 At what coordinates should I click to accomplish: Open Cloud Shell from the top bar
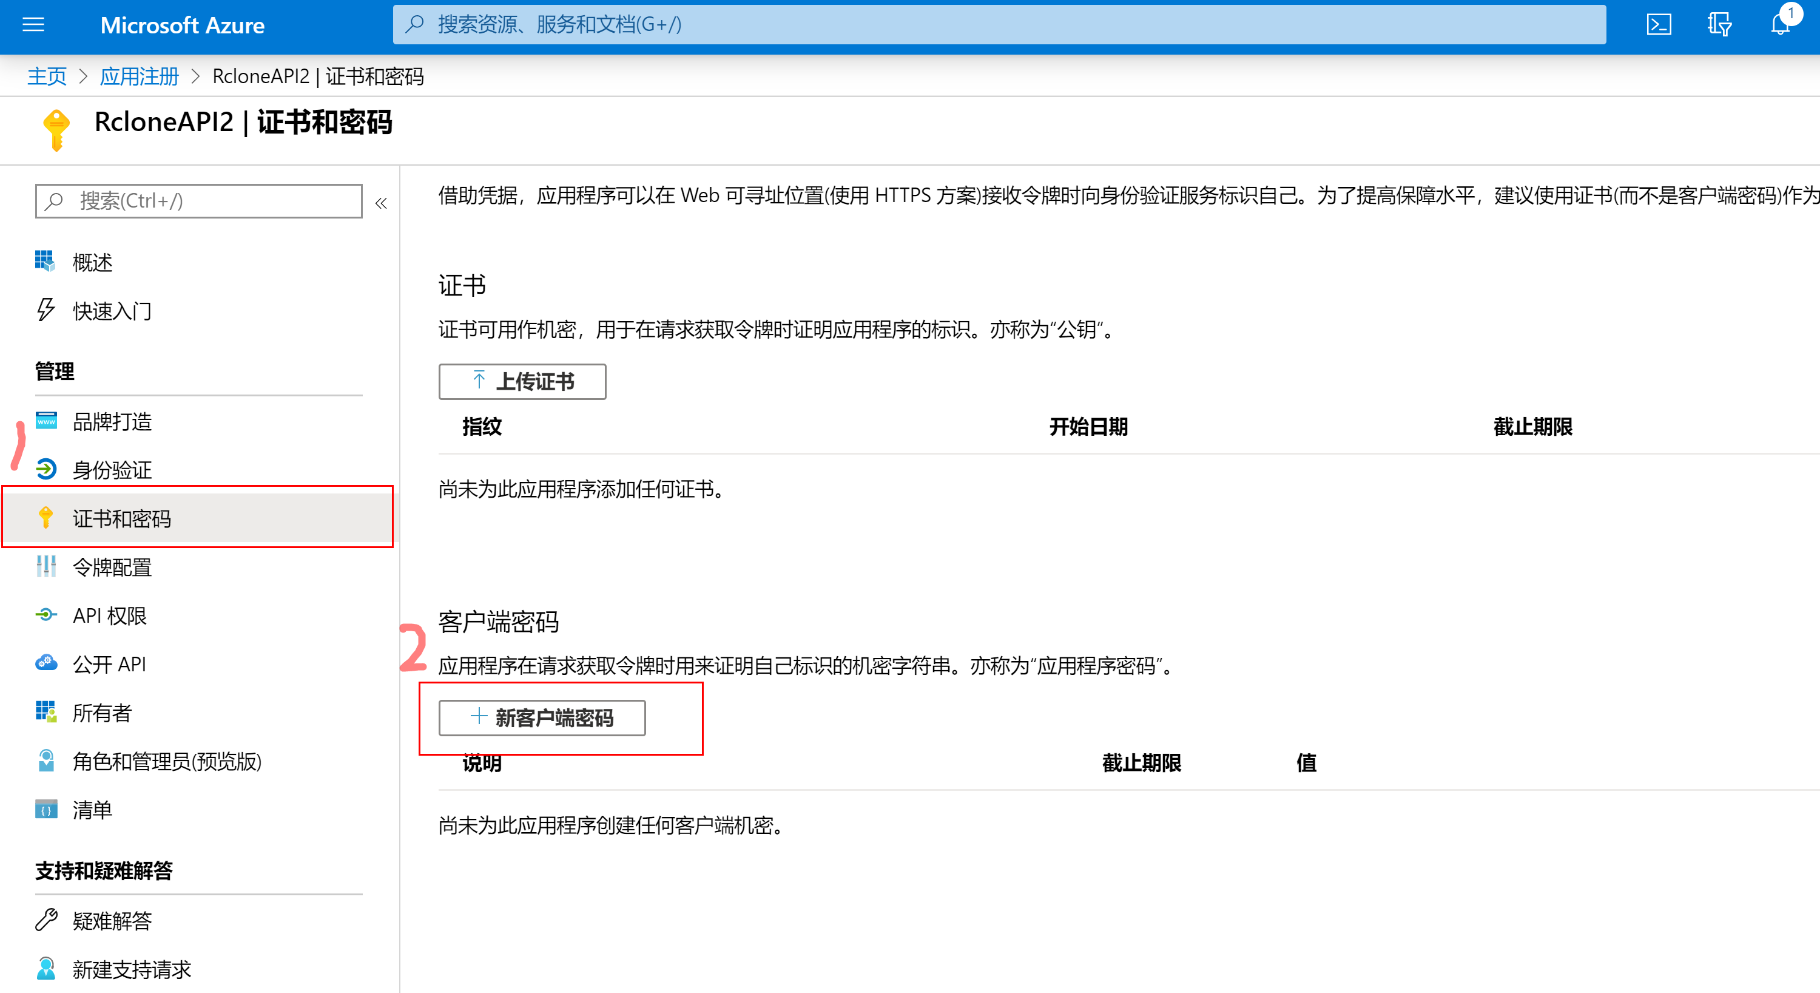1658,25
